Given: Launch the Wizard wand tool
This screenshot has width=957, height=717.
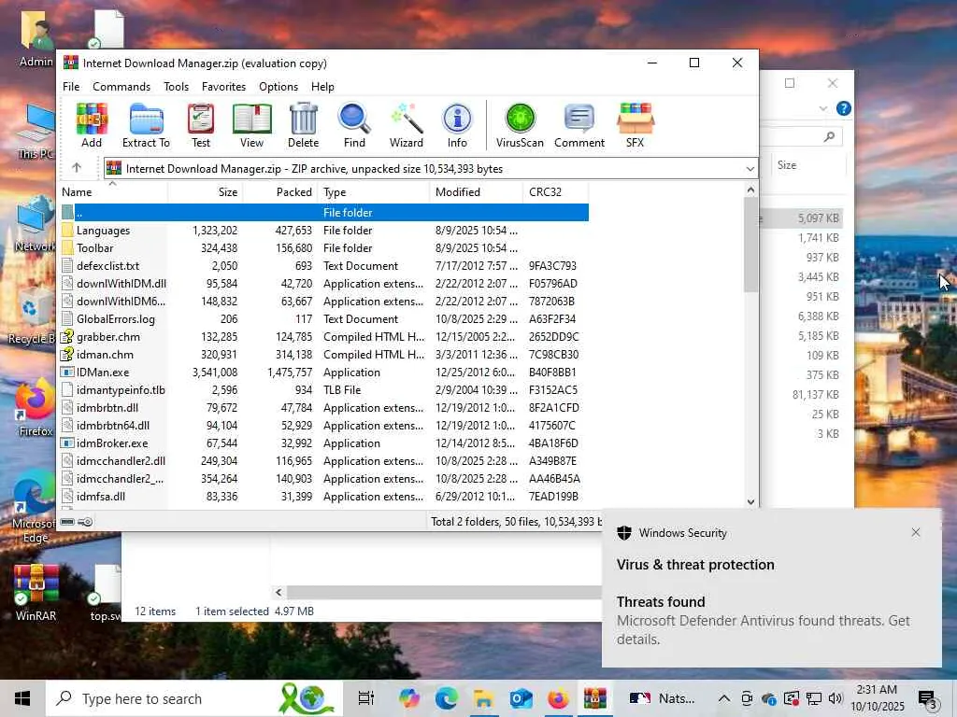Looking at the screenshot, I should tap(407, 126).
